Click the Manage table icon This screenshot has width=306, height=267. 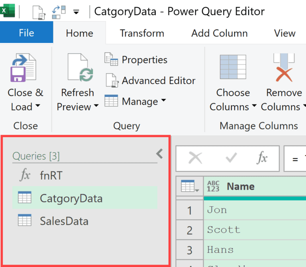(111, 100)
